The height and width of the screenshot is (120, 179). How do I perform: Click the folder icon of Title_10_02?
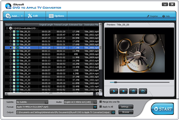[x=17, y=80]
